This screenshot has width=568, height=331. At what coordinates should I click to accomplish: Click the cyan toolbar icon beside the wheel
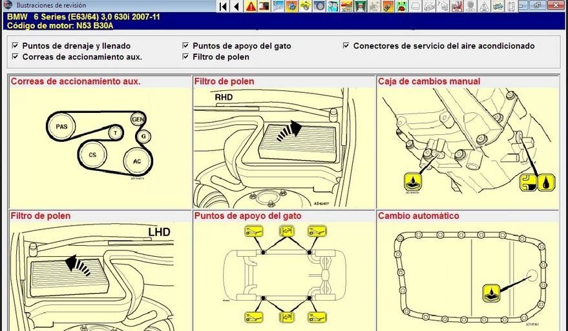coord(333,6)
